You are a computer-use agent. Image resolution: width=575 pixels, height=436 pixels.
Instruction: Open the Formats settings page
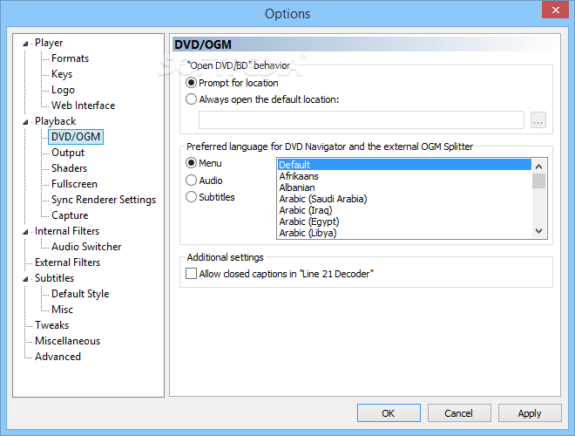70,58
